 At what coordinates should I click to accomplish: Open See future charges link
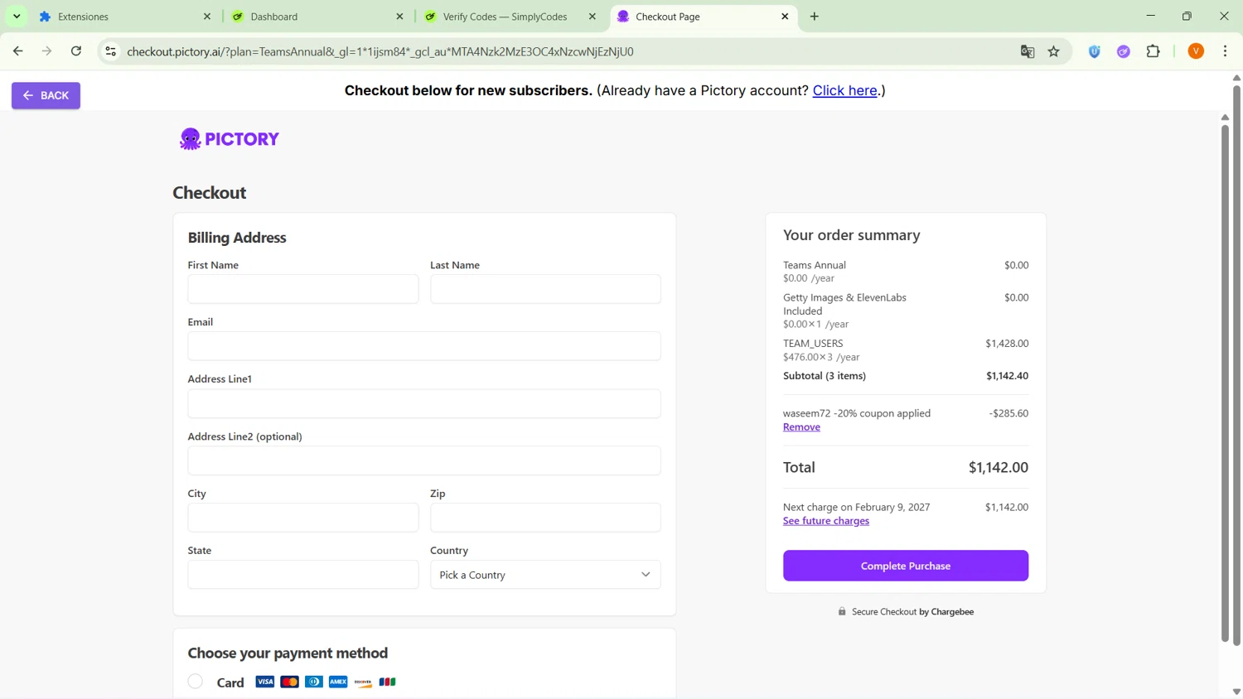(826, 521)
